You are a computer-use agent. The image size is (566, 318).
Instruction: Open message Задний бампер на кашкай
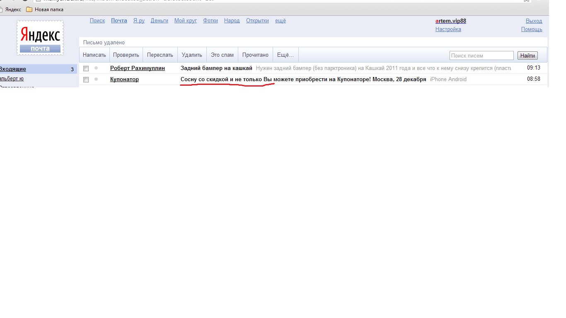[x=216, y=68]
